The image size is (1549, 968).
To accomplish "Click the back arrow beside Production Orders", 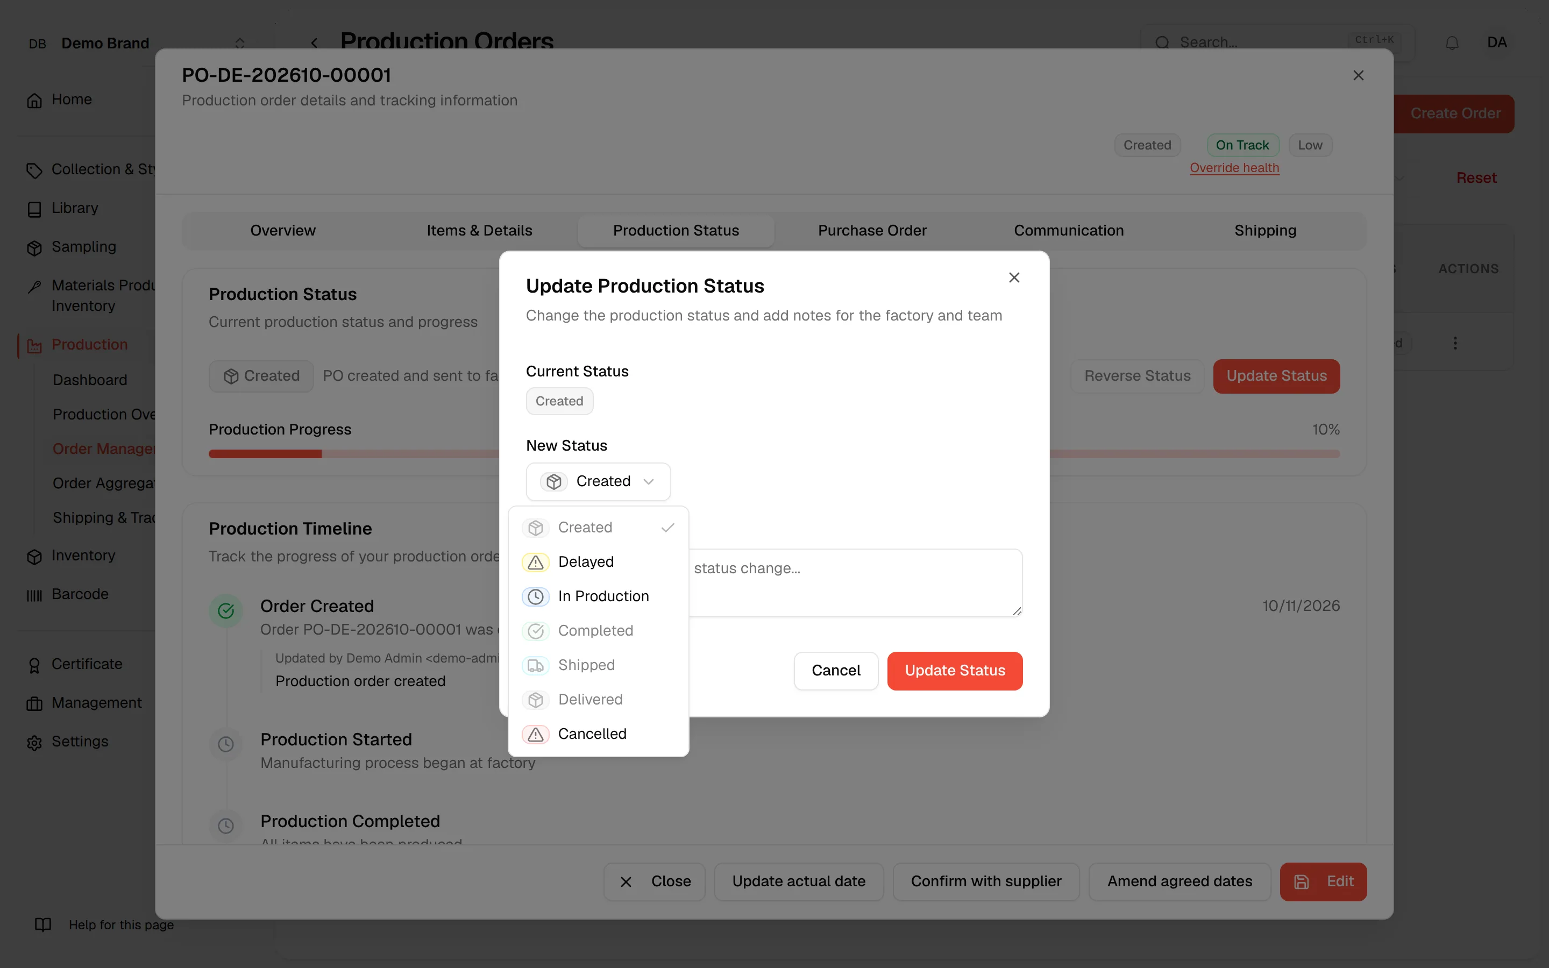I will point(314,43).
